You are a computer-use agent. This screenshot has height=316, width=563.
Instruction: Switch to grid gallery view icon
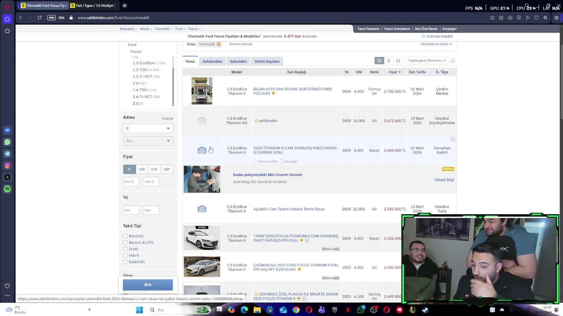(x=398, y=61)
